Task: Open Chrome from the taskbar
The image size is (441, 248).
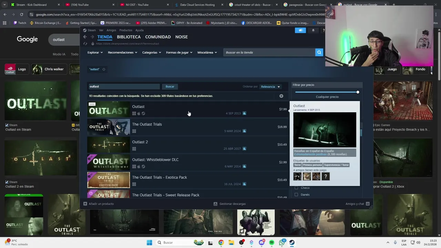Action: tap(221, 242)
